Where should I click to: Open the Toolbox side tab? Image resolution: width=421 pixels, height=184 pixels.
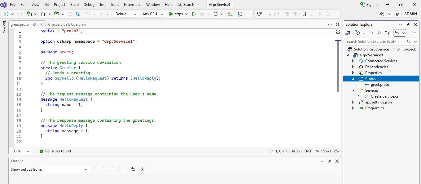click(x=4, y=27)
